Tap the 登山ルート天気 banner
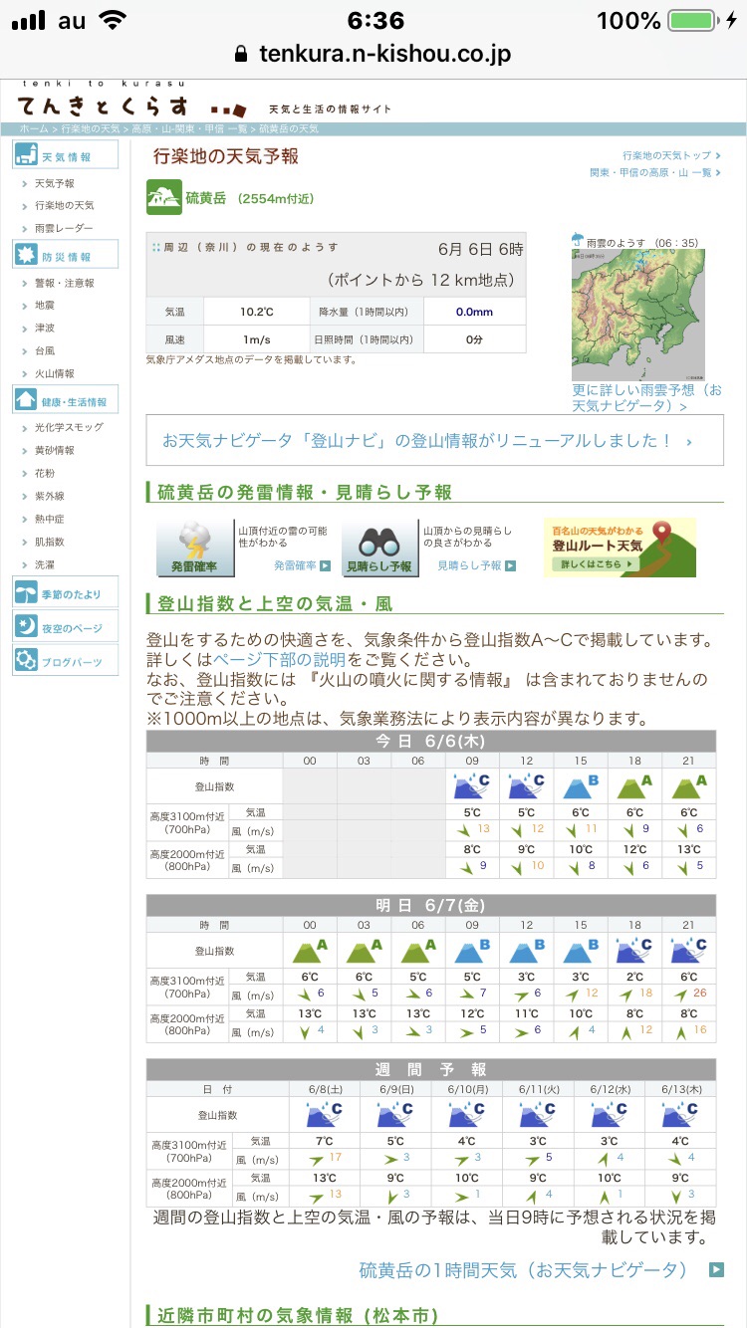The height and width of the screenshot is (1328, 747). coord(620,547)
